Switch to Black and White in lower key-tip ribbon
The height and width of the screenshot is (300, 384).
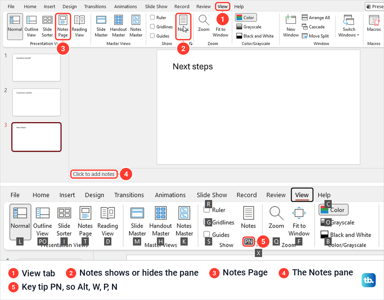[346, 235]
